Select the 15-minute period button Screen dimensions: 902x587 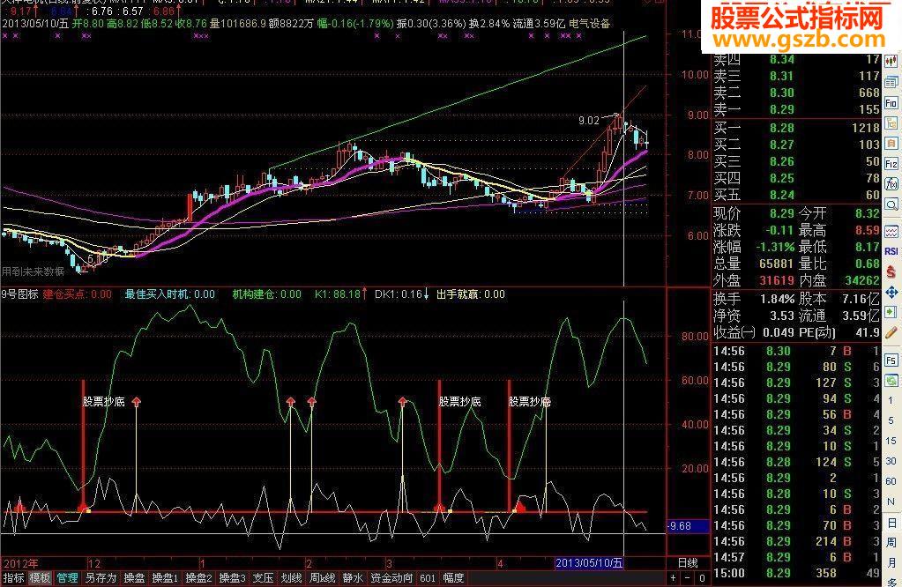click(891, 441)
